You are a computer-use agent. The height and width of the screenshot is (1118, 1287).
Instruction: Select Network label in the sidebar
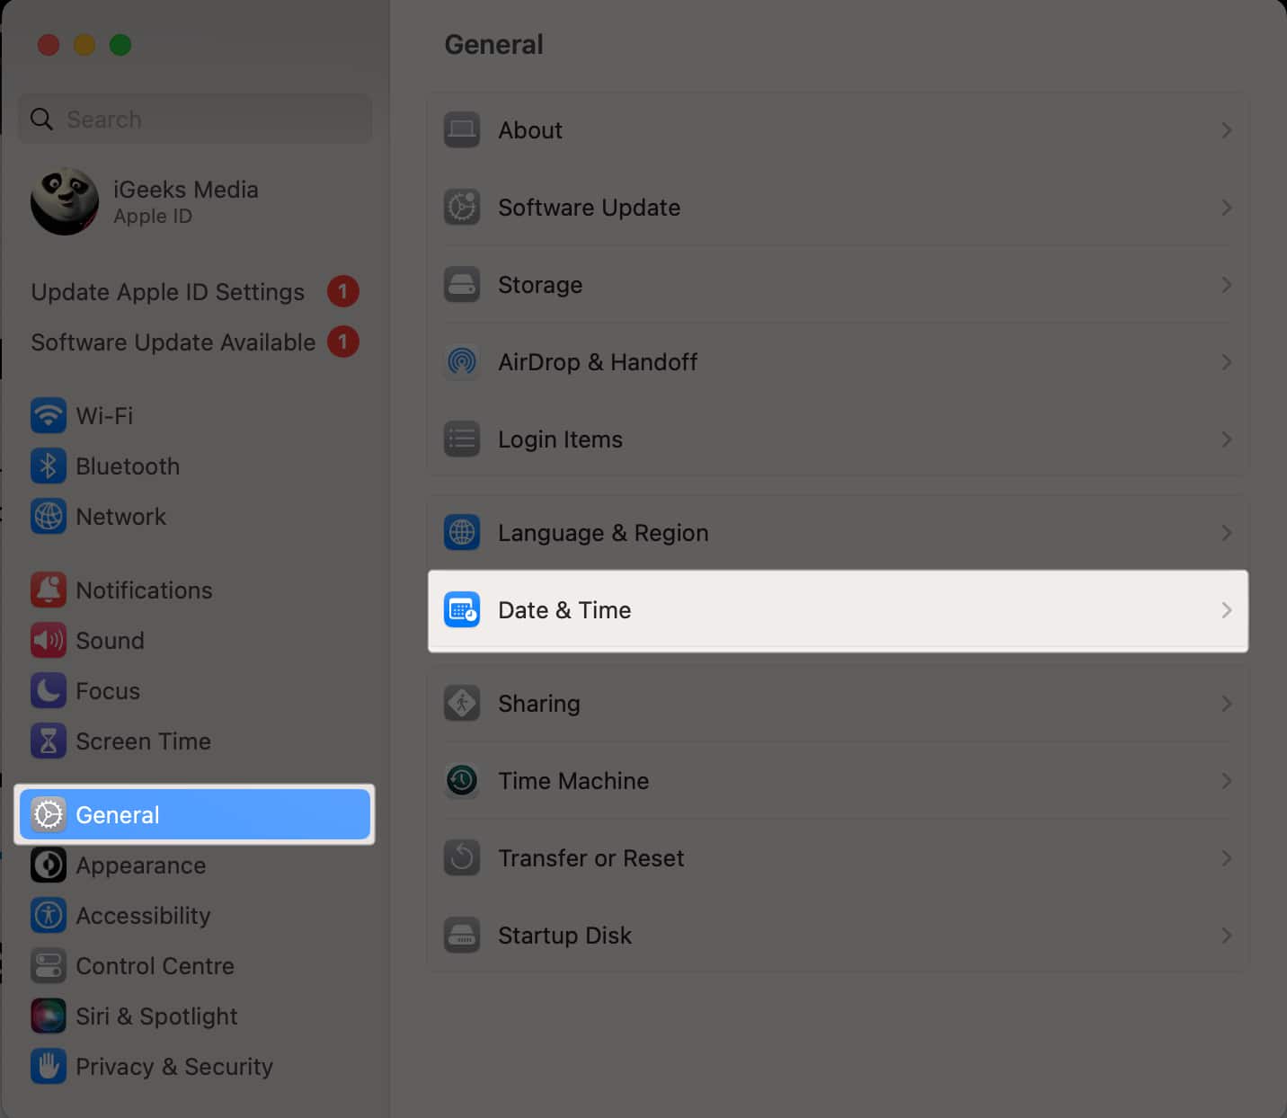[120, 516]
